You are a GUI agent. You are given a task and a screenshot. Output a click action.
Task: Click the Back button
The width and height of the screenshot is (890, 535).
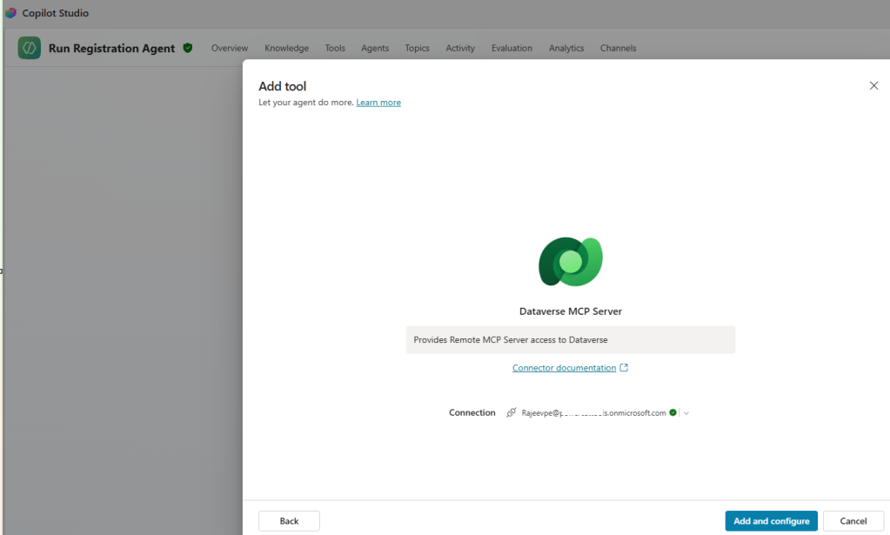point(289,521)
